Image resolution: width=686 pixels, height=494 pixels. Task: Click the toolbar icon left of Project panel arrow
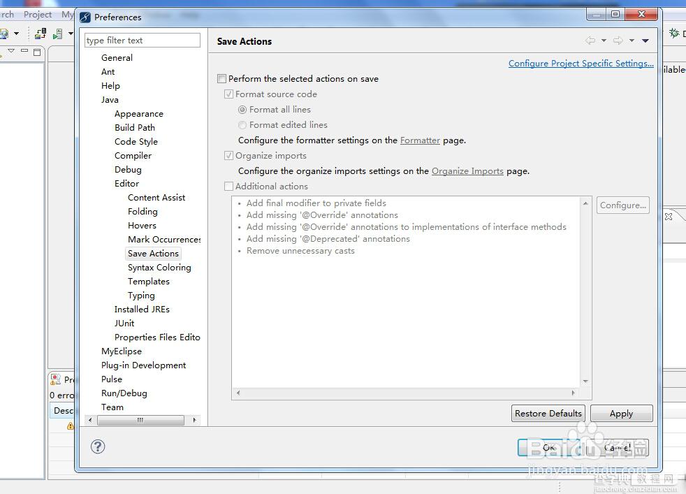pyautogui.click(x=4, y=34)
